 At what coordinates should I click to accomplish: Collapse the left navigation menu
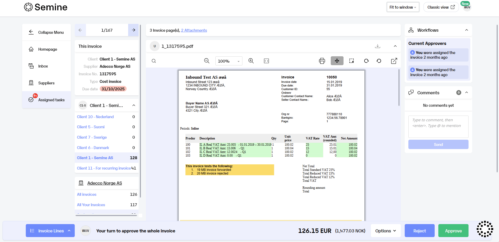(x=46, y=32)
